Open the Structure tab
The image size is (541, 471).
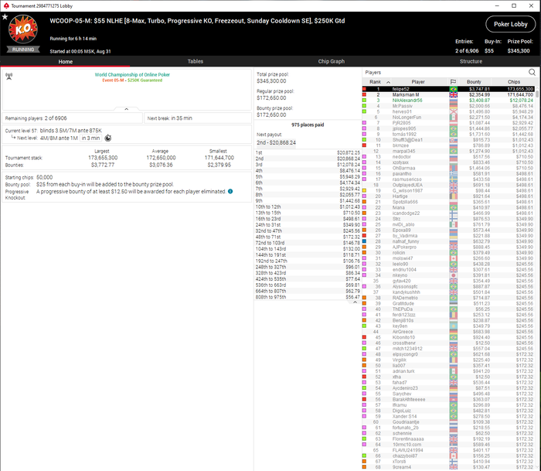point(471,61)
